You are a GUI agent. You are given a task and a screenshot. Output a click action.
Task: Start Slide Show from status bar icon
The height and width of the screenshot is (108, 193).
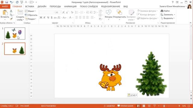point(154,106)
